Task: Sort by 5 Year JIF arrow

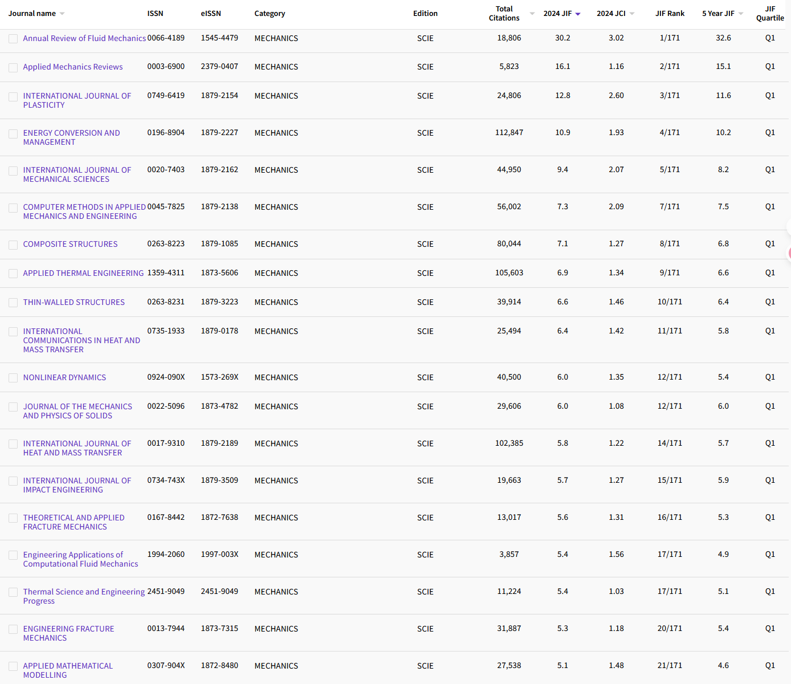Action: click(741, 14)
